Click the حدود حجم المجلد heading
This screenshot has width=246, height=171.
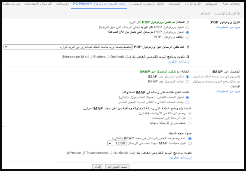pos(180,133)
